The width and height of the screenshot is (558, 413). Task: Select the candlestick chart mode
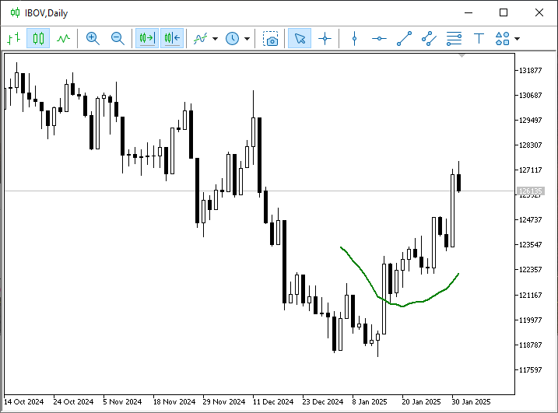pos(38,38)
